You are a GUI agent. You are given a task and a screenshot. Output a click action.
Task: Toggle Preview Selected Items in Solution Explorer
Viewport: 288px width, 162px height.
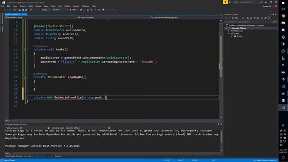point(269,18)
